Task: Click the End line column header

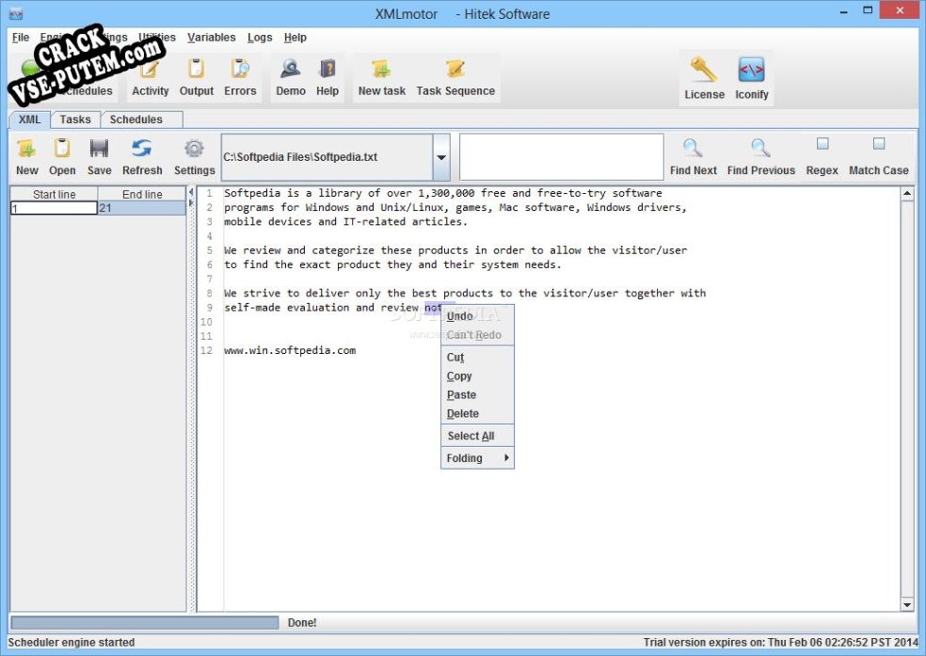Action: click(142, 194)
